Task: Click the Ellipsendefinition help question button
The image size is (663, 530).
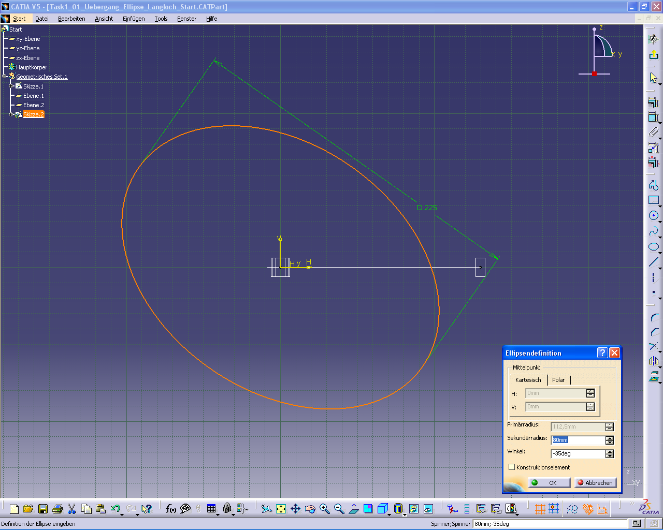Action: tap(602, 352)
